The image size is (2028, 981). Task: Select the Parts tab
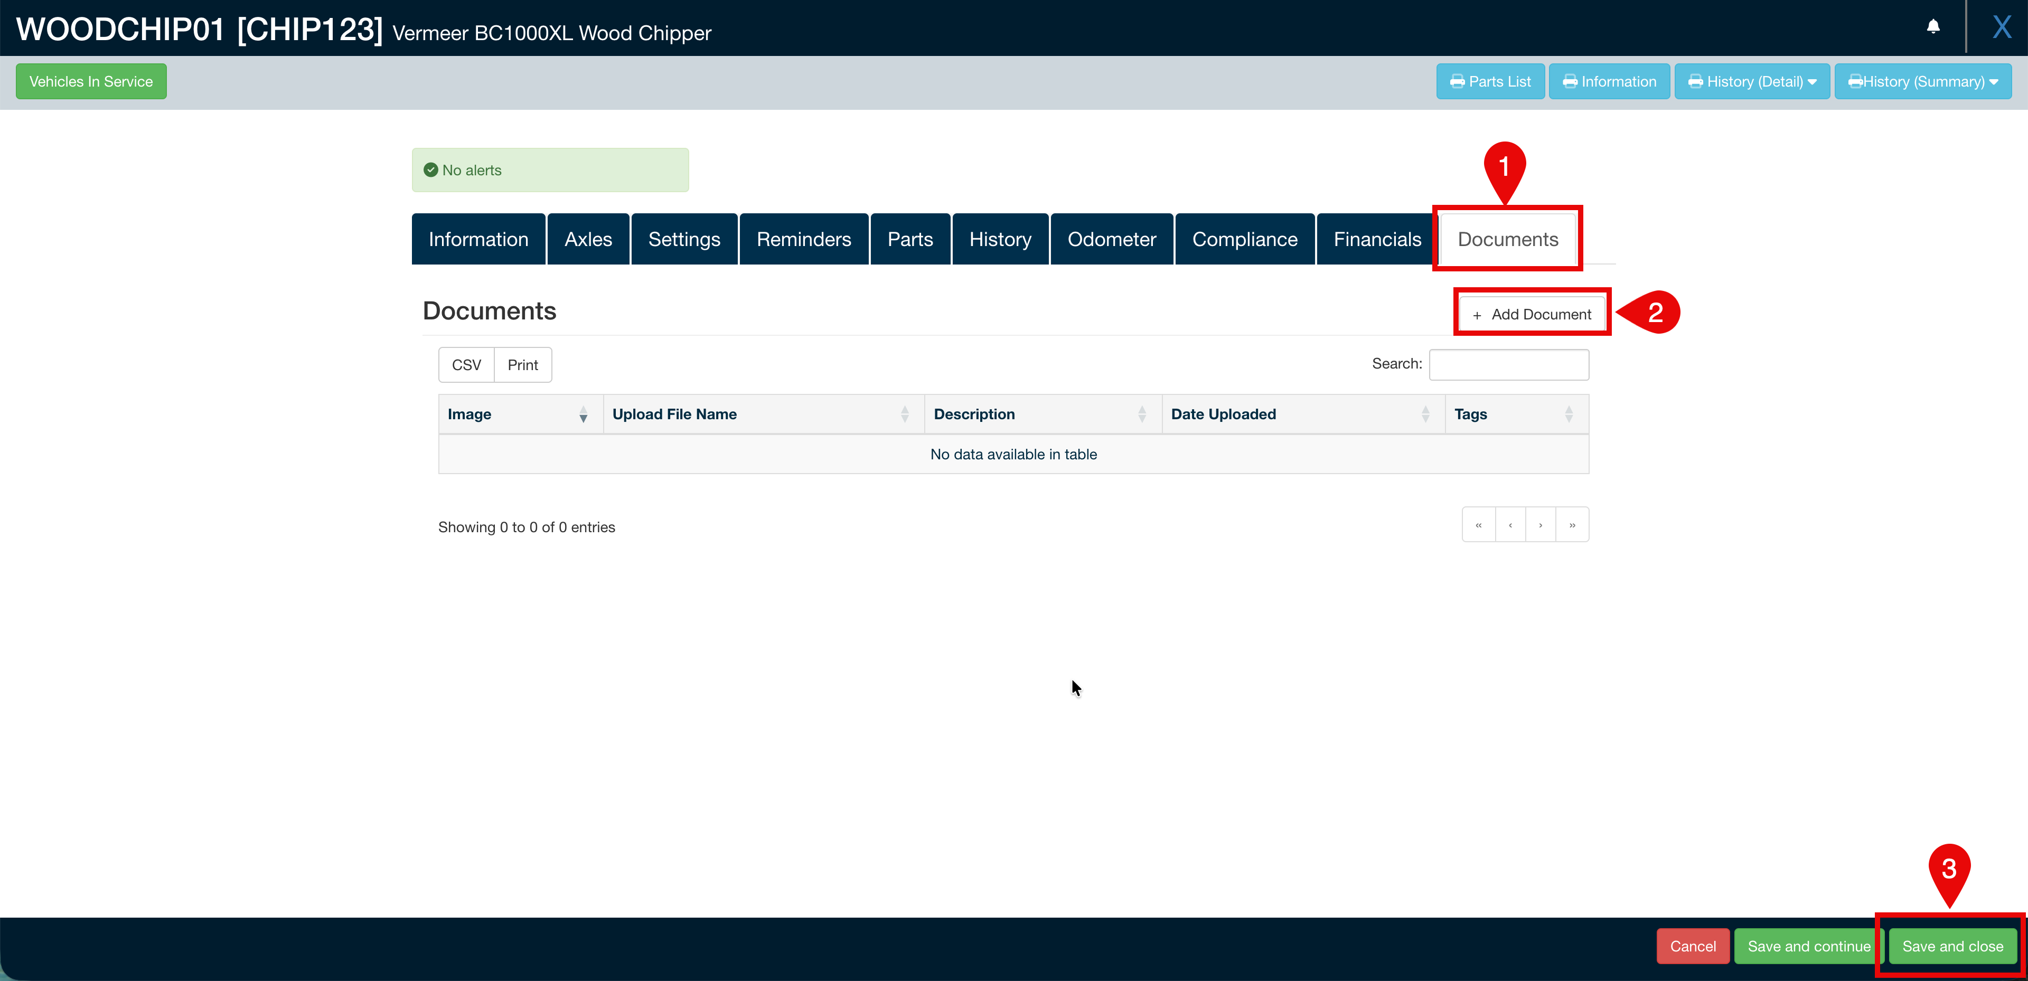tap(910, 239)
